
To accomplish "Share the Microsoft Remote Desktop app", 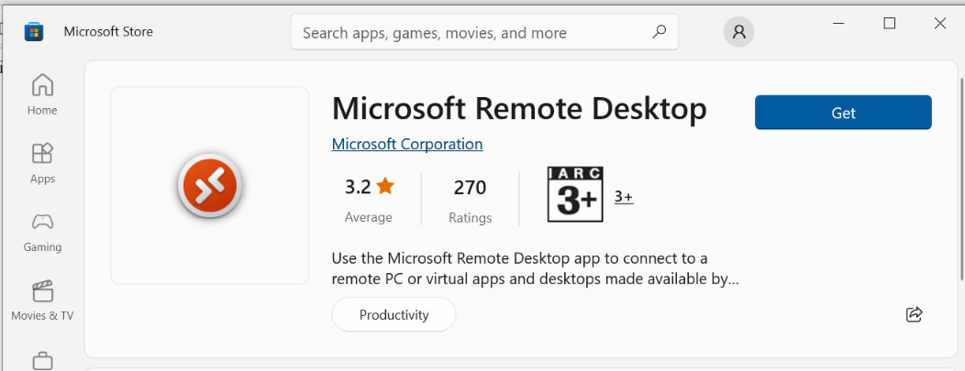I will pos(914,314).
